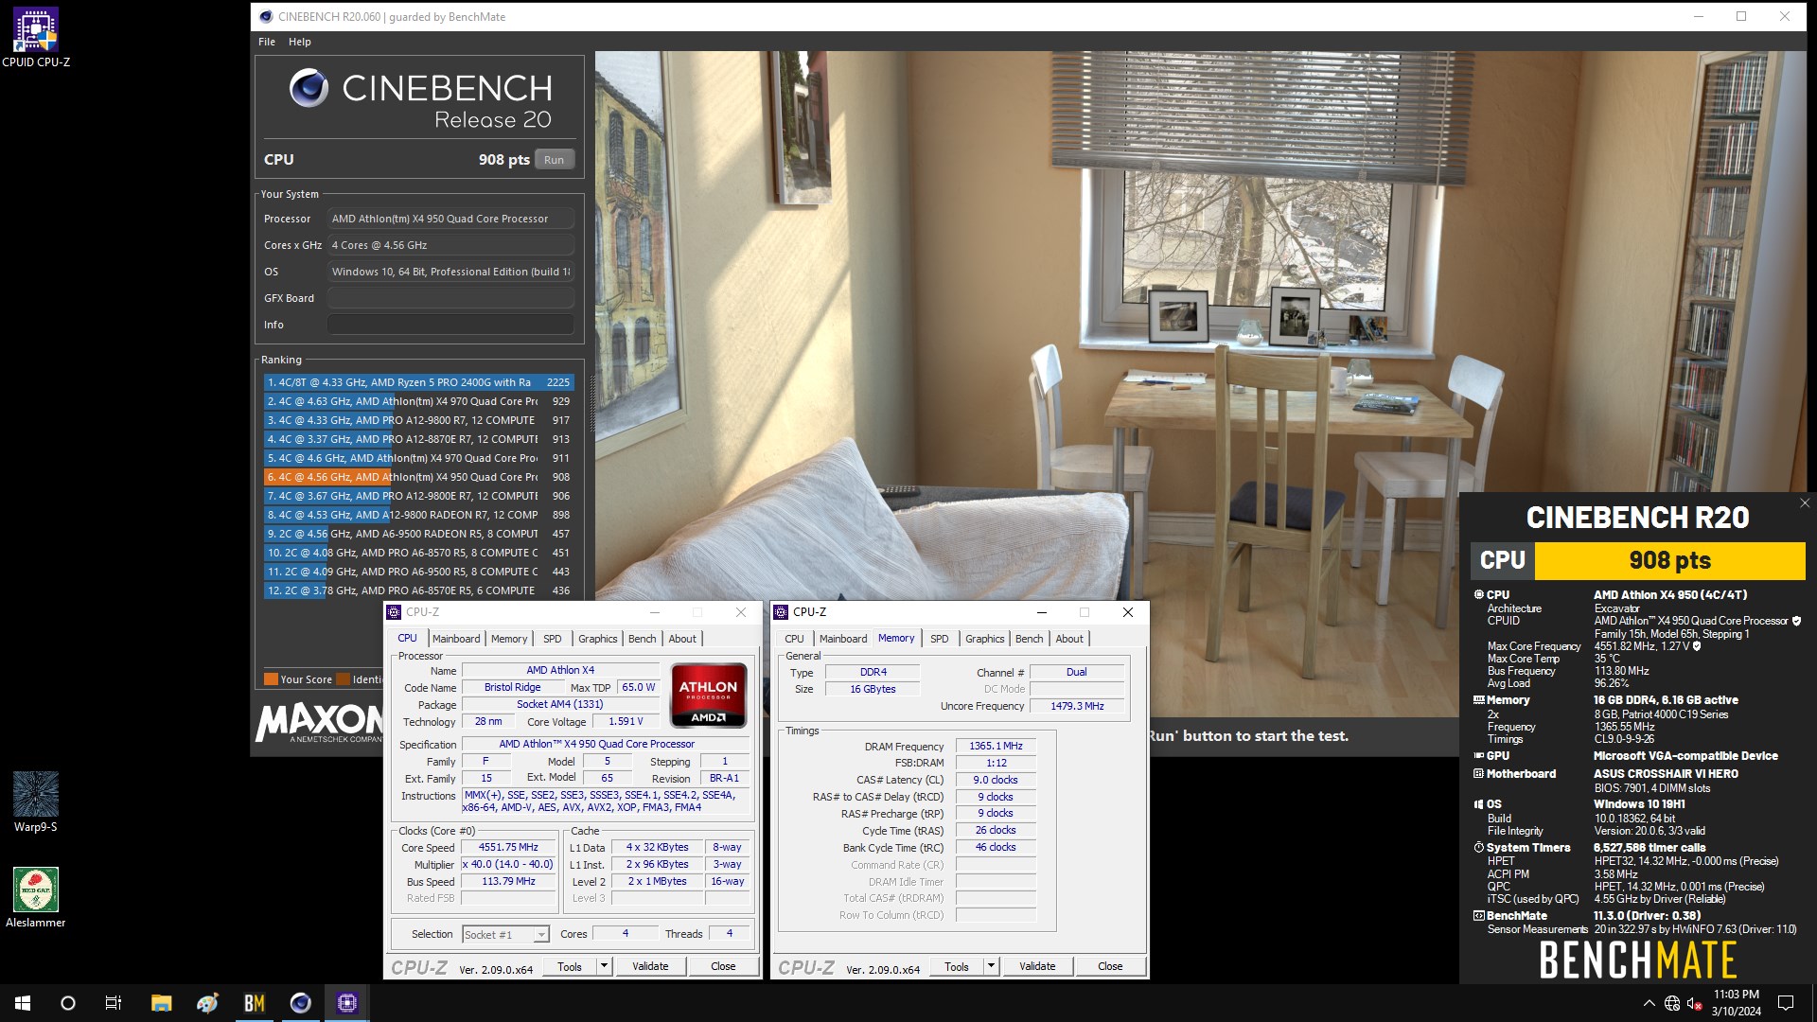Click the GFX Board field
1817x1022 pixels.
pyautogui.click(x=450, y=298)
